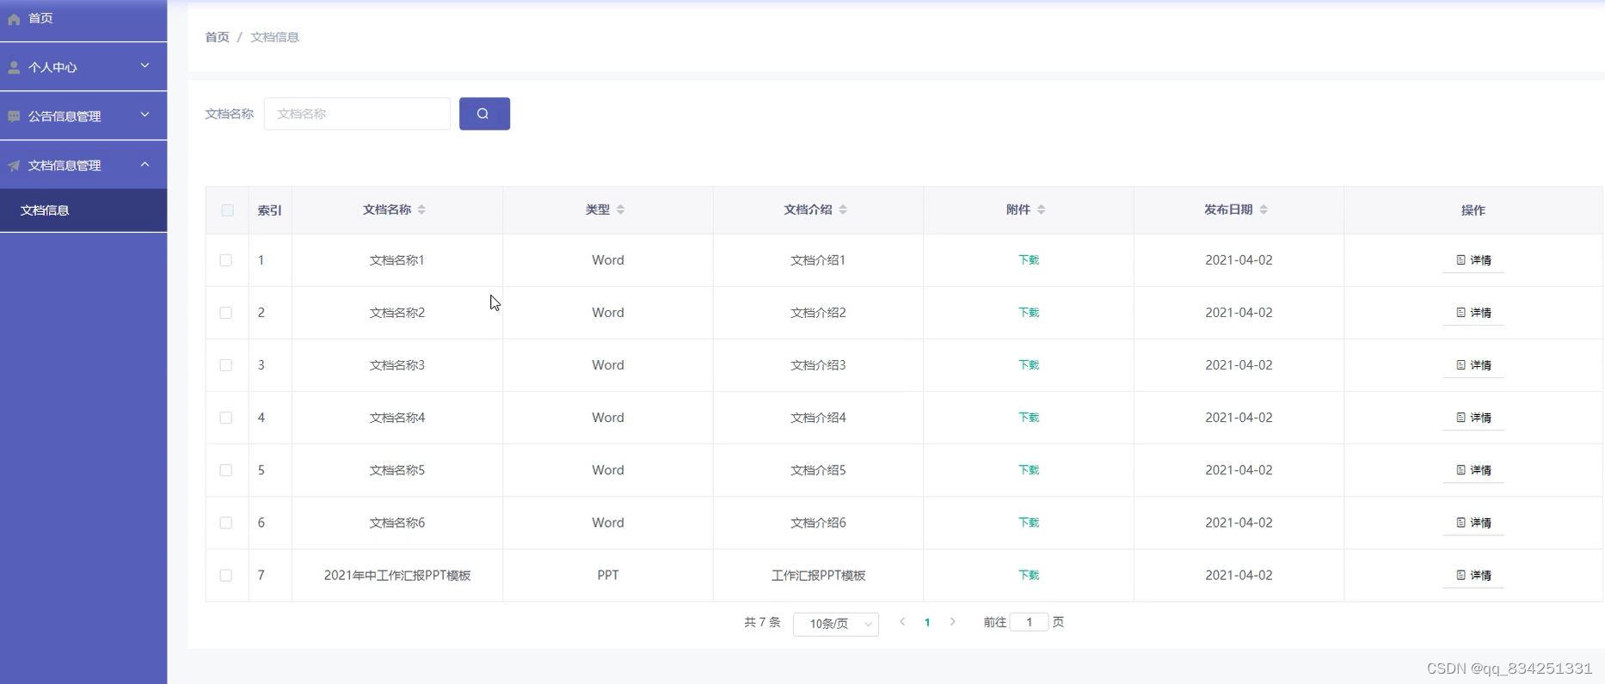Click the home icon in sidebar
1605x684 pixels.
click(14, 18)
